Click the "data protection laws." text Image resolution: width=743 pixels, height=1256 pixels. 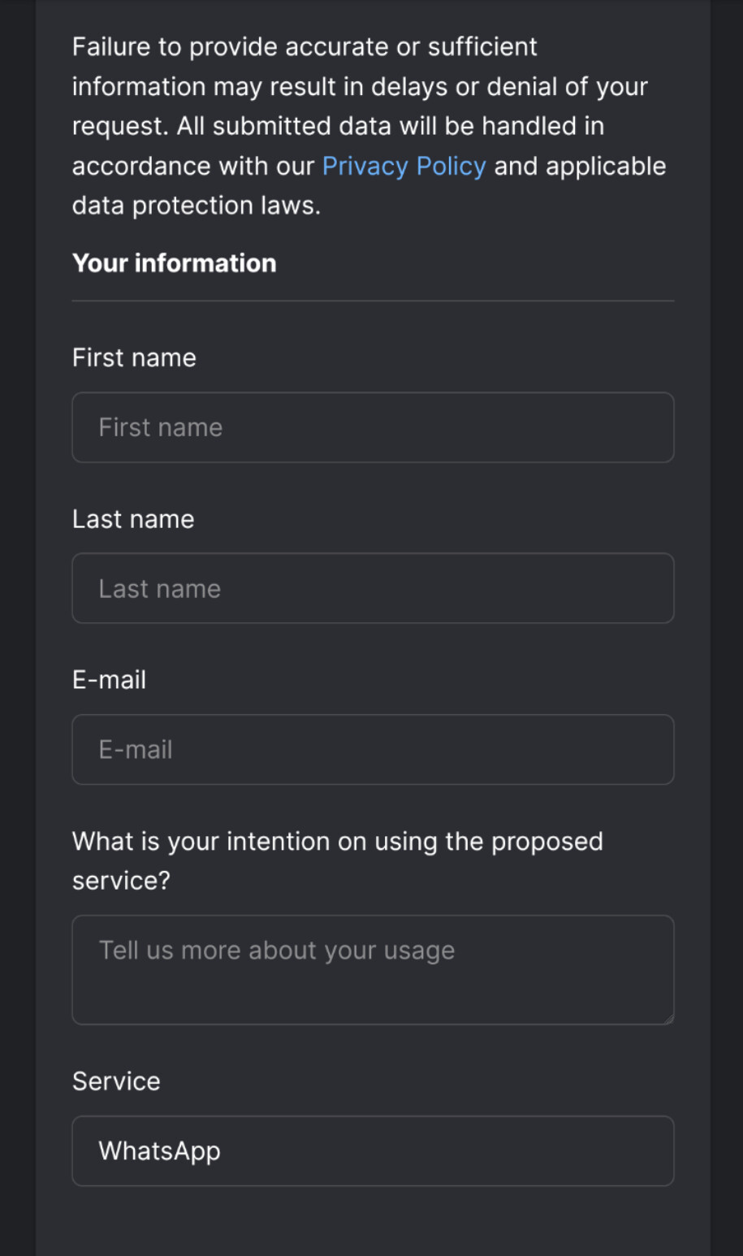coord(196,206)
